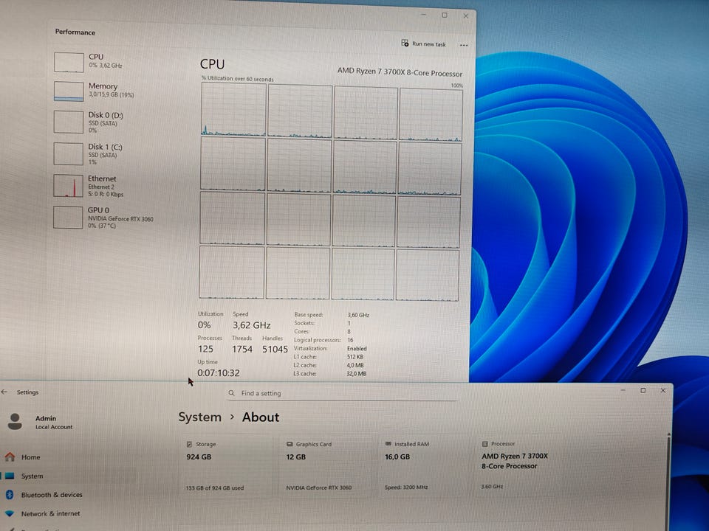Image resolution: width=709 pixels, height=531 pixels.
Task: Click the Threads value 1754
Action: click(242, 349)
